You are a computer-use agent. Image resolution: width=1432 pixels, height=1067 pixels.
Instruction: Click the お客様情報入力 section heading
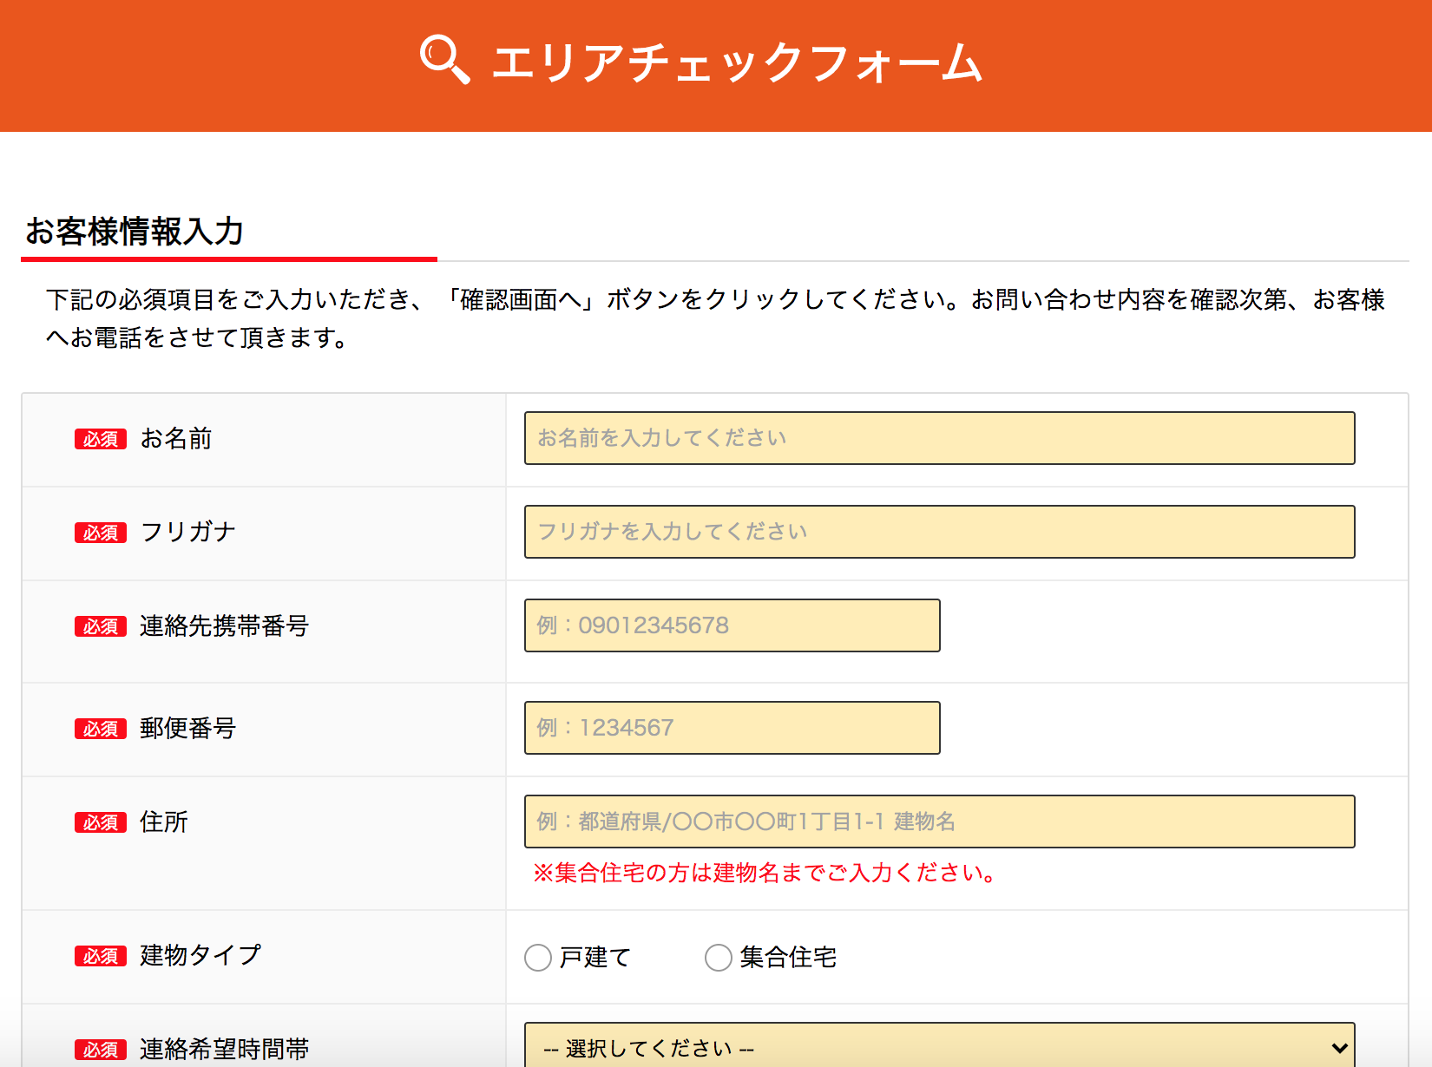coord(135,232)
